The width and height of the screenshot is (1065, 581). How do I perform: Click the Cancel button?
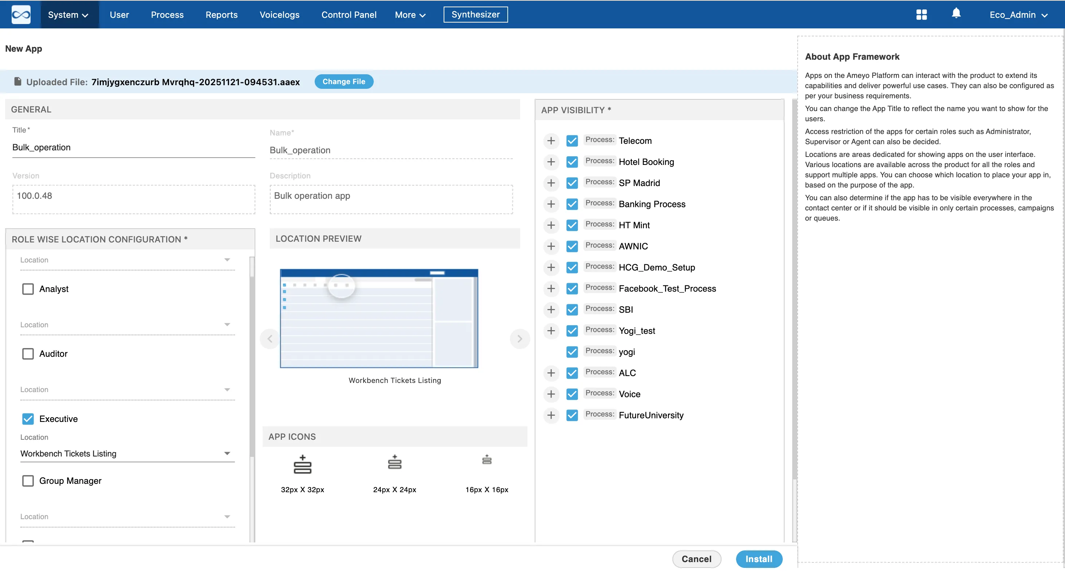coord(696,559)
